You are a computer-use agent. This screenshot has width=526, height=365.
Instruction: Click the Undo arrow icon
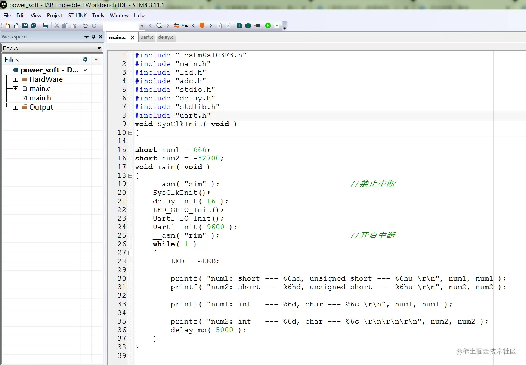coord(85,26)
